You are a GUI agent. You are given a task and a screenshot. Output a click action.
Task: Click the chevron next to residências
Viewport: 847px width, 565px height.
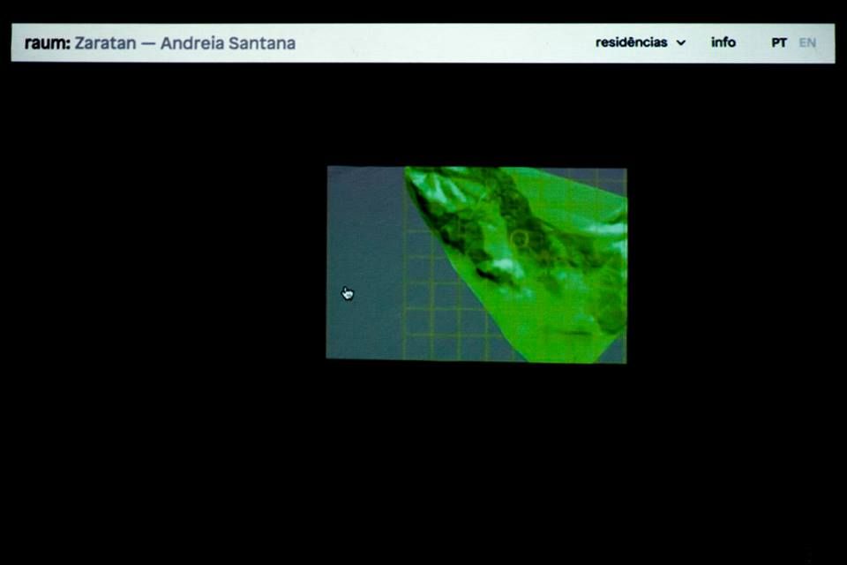pos(681,42)
